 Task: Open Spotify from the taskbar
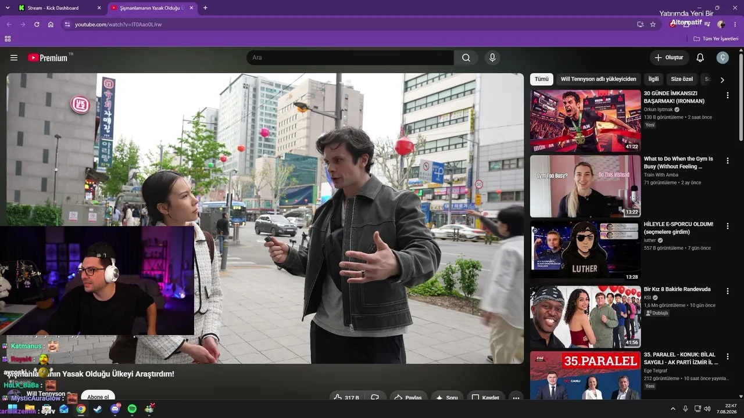[132, 409]
